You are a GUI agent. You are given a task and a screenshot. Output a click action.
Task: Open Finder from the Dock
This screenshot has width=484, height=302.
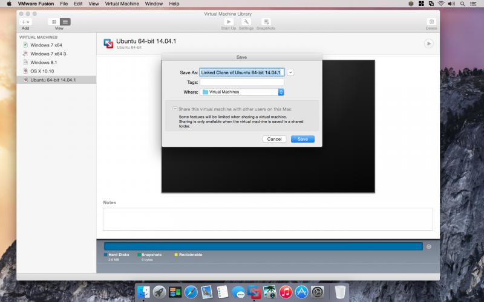pyautogui.click(x=143, y=292)
